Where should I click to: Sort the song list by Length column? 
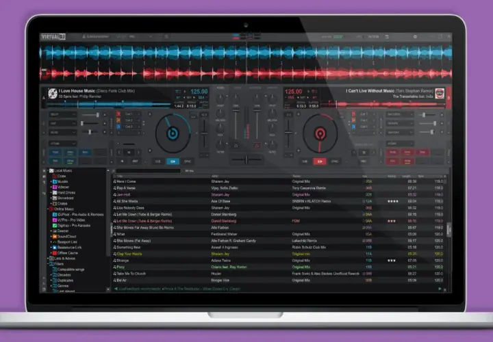pyautogui.click(x=406, y=176)
